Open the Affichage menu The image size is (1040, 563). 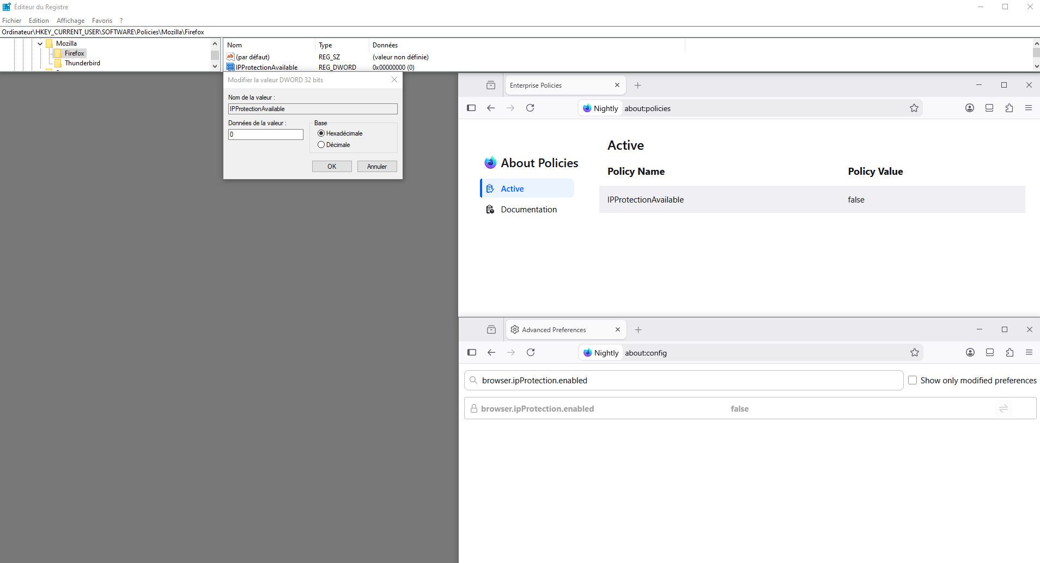point(70,21)
